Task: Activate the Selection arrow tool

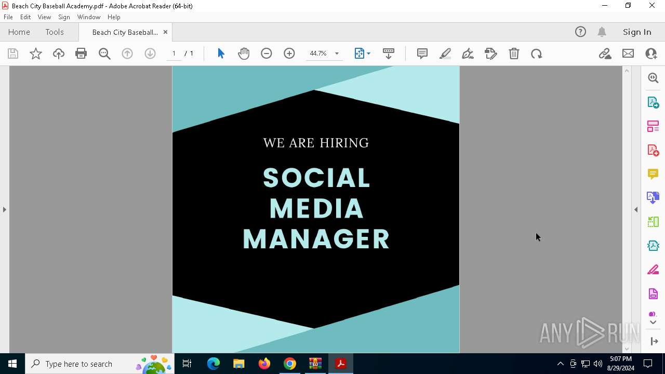Action: (221, 54)
